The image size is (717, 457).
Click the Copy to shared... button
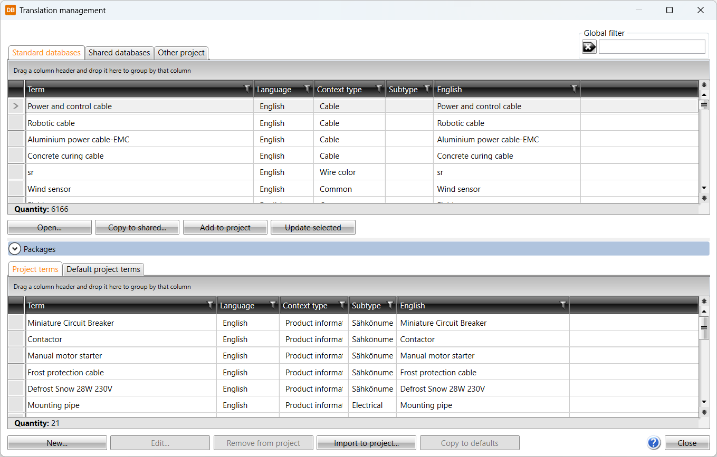tap(137, 228)
